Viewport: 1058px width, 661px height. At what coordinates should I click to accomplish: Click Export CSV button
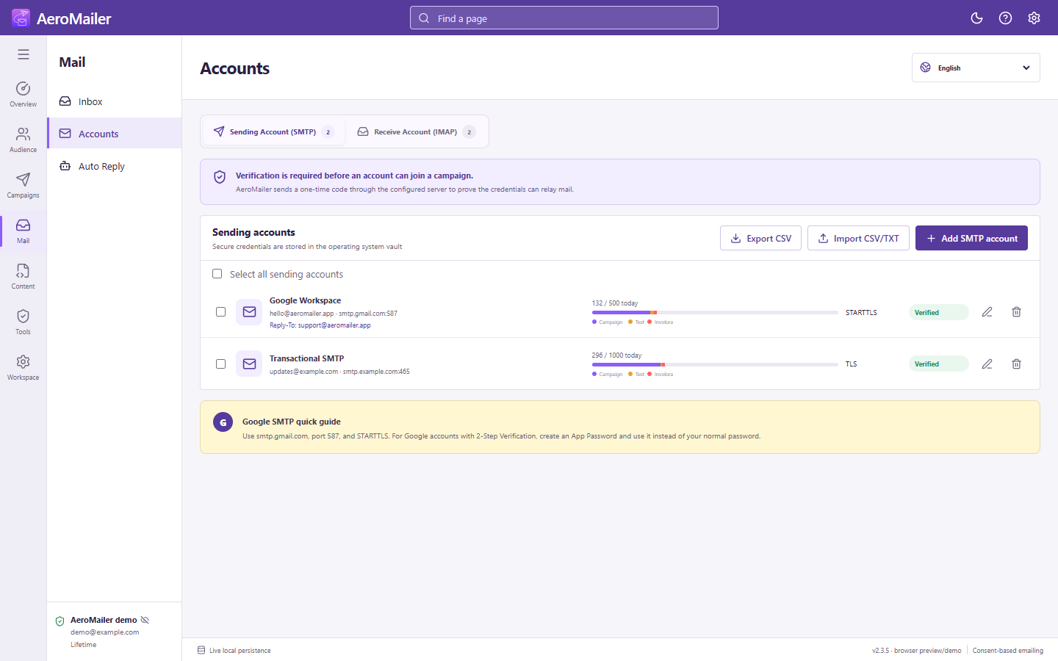(760, 238)
